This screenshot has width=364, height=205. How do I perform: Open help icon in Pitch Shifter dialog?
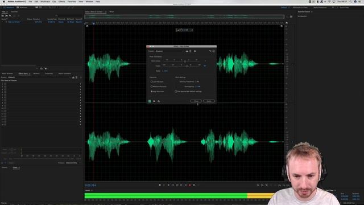click(214, 51)
